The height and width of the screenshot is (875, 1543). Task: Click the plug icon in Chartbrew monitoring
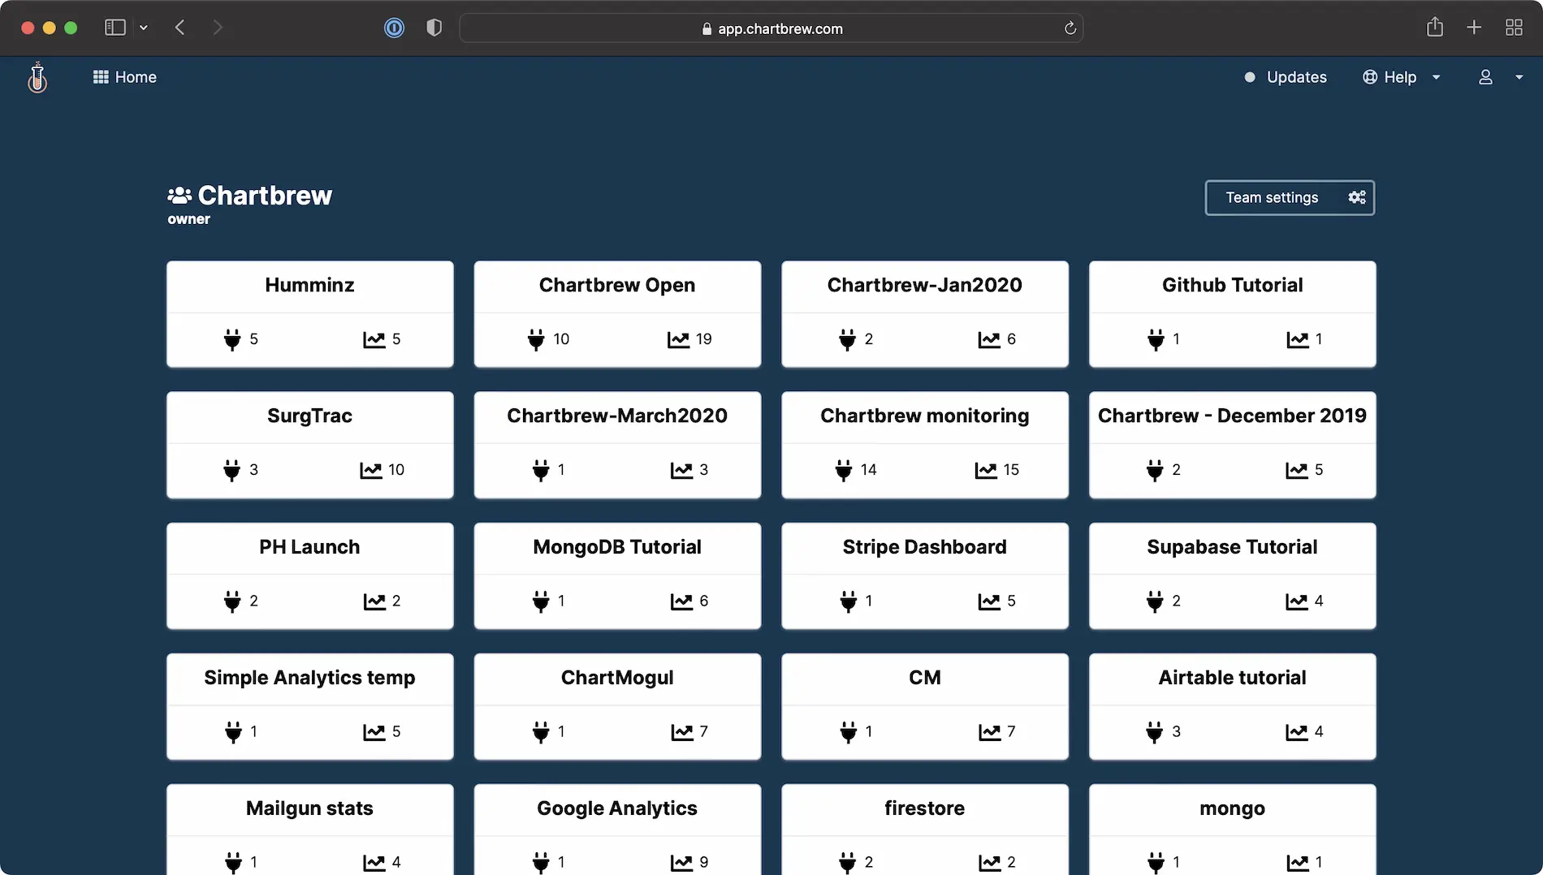(844, 470)
